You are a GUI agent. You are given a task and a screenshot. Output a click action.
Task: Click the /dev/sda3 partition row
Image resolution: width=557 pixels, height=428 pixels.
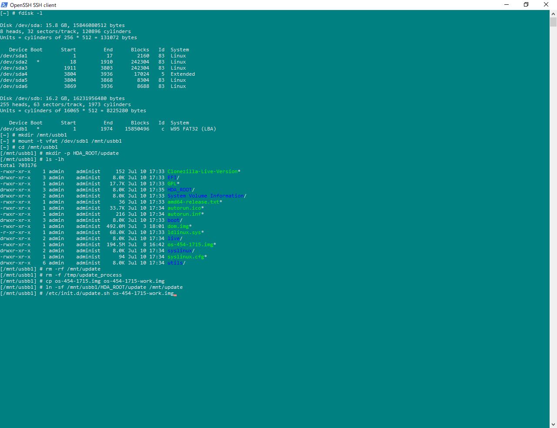[93, 68]
